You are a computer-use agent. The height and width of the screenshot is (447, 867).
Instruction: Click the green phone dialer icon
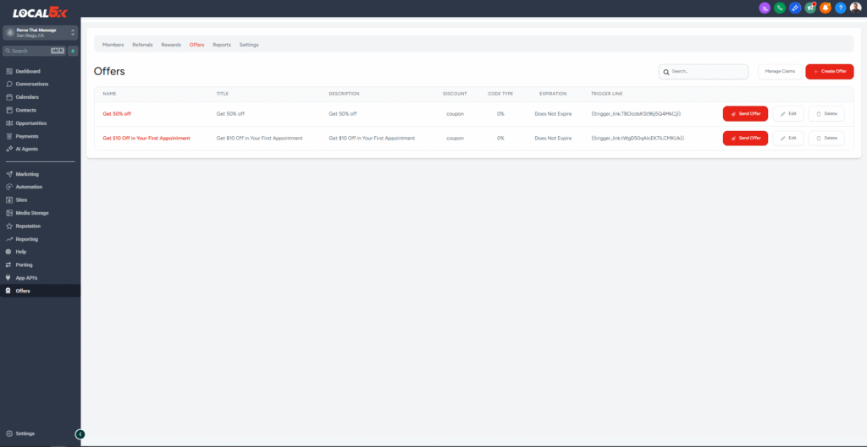coord(779,8)
